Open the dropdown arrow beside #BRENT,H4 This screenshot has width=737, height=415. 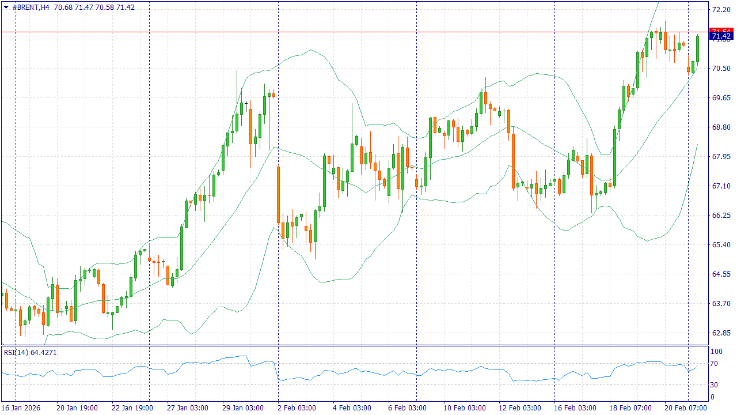[6, 7]
